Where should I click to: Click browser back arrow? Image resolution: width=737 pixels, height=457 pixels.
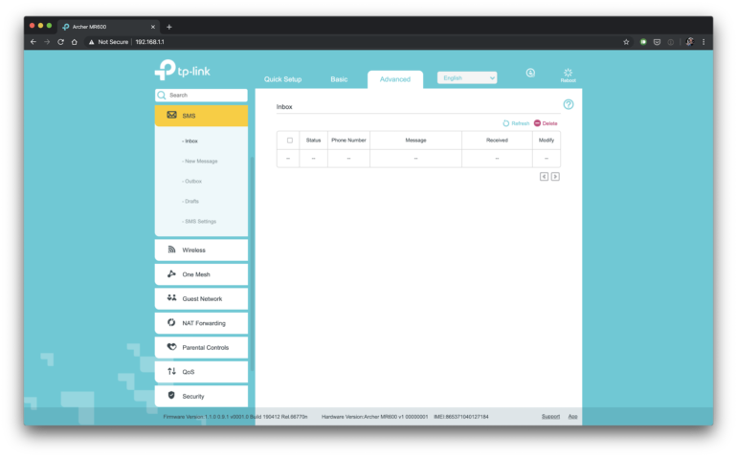click(x=33, y=42)
